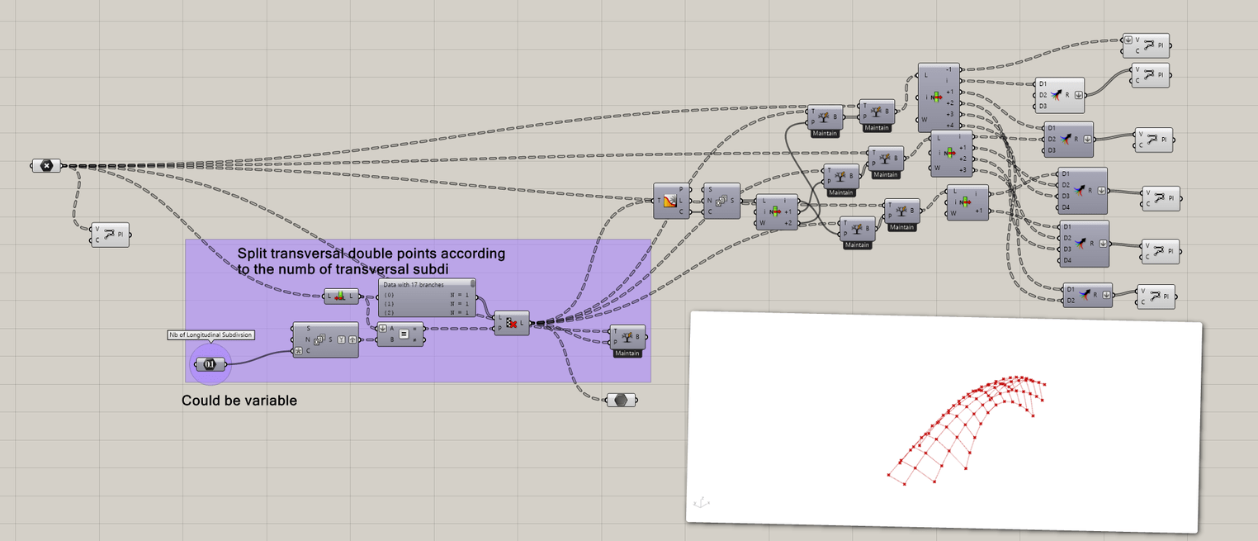
Task: Select the bottom-most PolyLine component on the right
Action: click(1156, 297)
